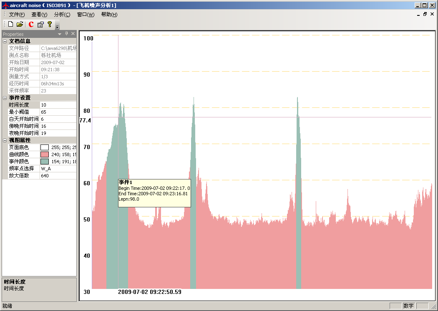This screenshot has width=438, height=311.
Task: Pin the Properties panel with pushpin icon
Action: click(x=66, y=34)
